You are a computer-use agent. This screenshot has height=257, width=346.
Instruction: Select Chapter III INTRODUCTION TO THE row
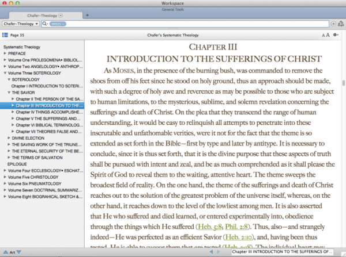(42, 106)
